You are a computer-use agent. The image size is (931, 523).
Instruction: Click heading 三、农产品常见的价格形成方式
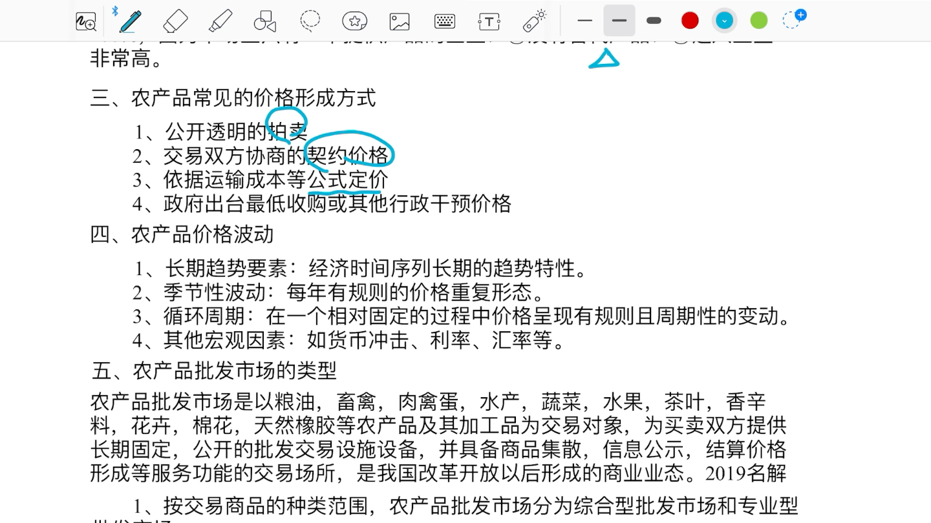(x=233, y=98)
